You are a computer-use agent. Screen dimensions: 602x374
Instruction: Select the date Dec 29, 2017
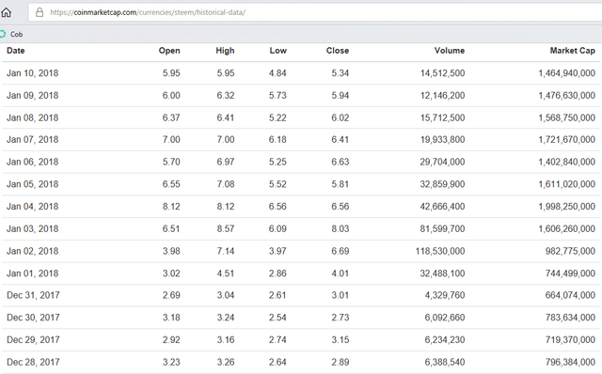click(x=33, y=340)
